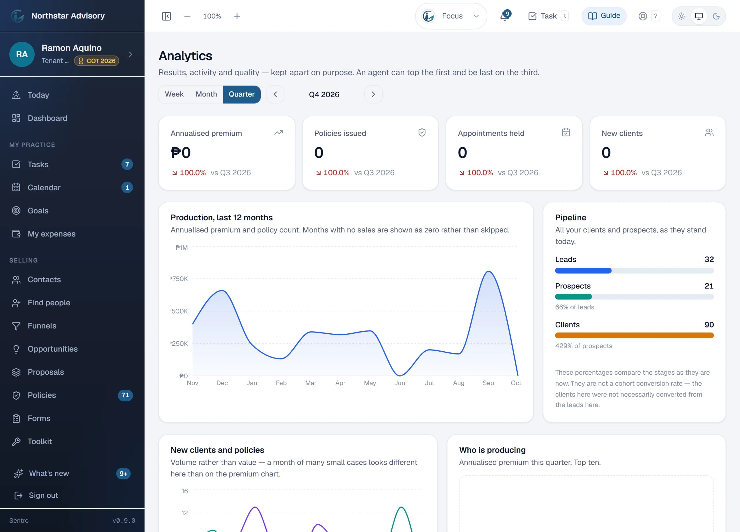The image size is (740, 532).
Task: Go to next quarter arrow
Action: (373, 94)
